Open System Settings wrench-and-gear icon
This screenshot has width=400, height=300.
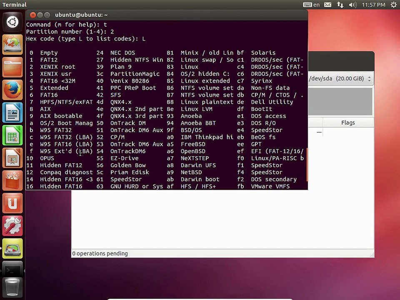coord(12,226)
